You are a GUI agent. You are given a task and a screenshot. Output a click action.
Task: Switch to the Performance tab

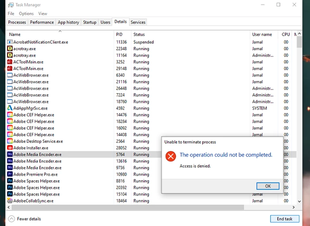[42, 22]
